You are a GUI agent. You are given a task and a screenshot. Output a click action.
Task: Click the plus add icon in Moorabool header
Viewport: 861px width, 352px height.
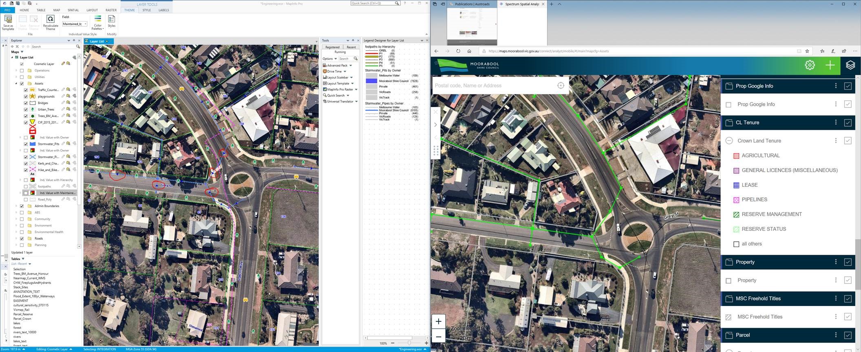coord(830,65)
